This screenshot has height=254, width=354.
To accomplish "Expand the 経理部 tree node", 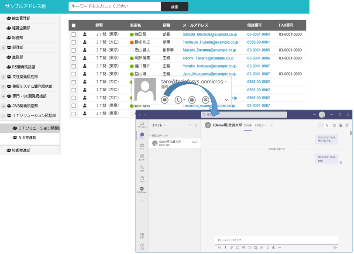I will (3, 48).
